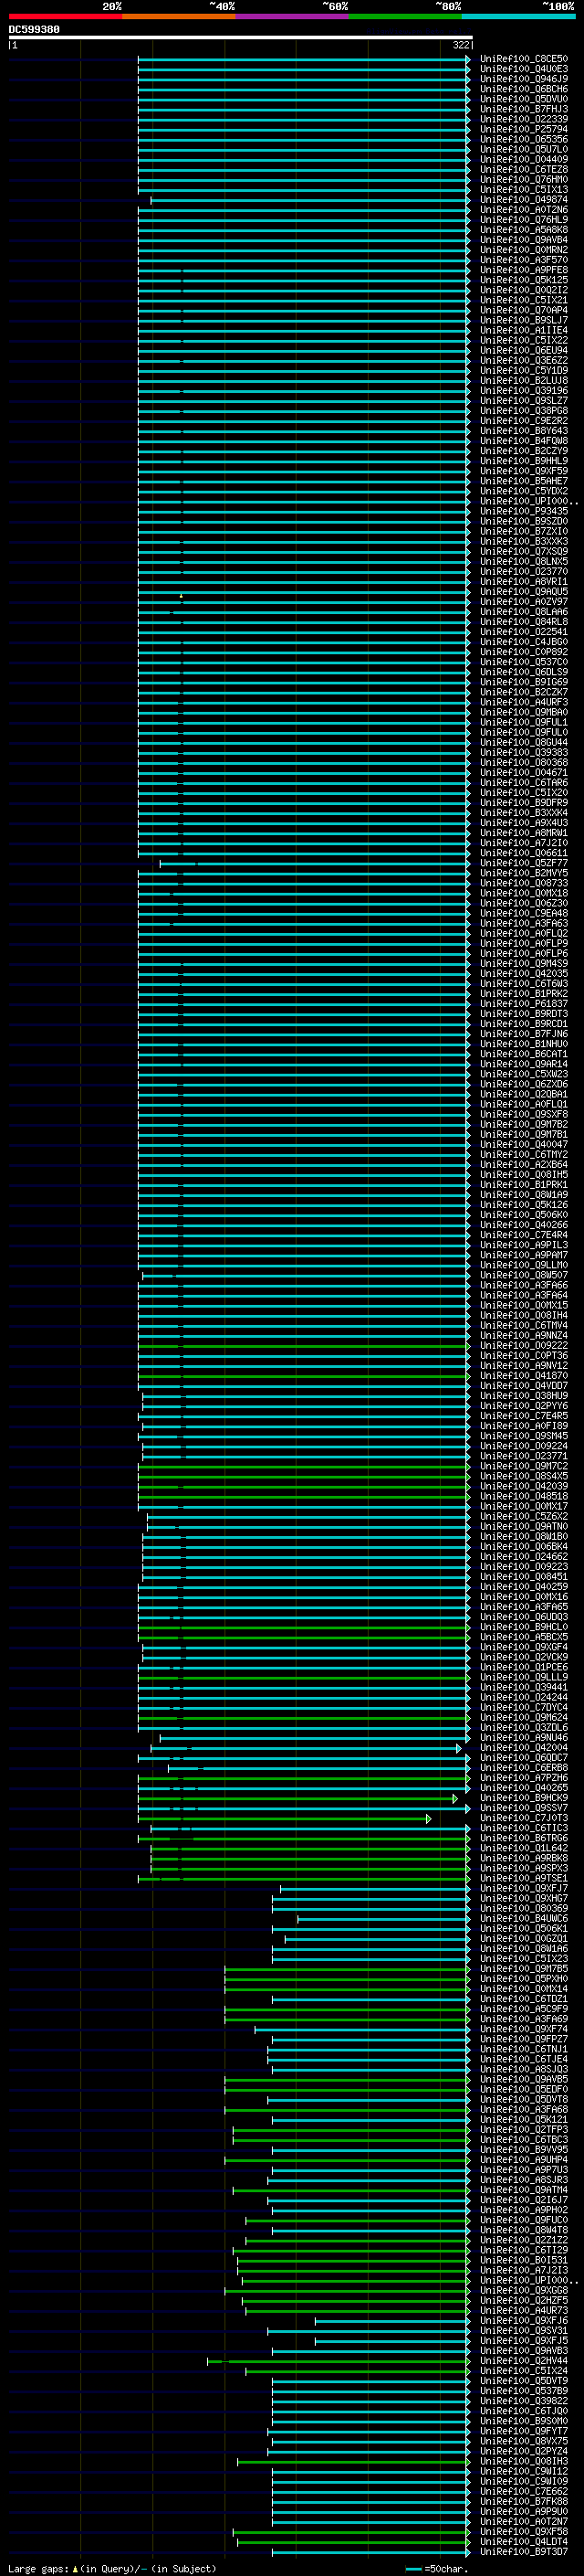Select hit UniRef100_A0T2N6

coord(524,210)
